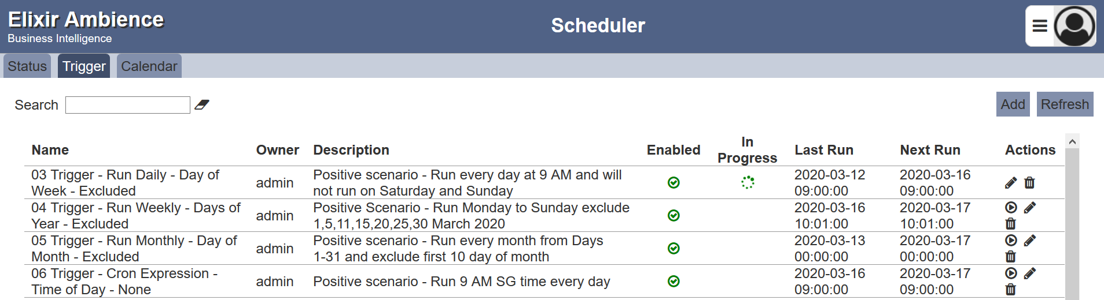Viewport: 1104px width, 300px height.
Task: Toggle enabled status of 06 Trigger
Action: coord(674,282)
